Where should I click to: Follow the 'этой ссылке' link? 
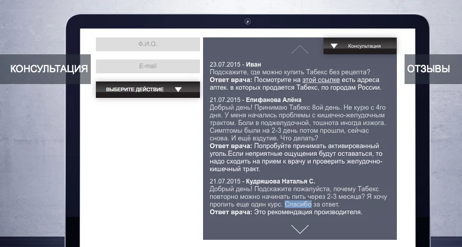pos(321,80)
